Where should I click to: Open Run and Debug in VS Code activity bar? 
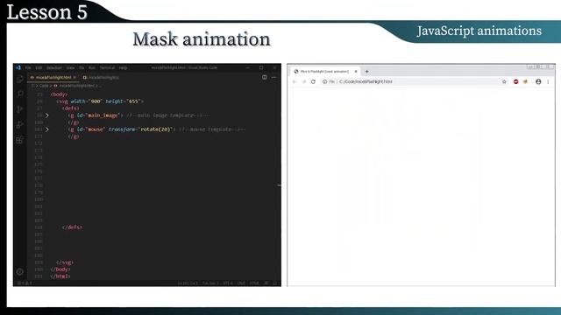click(20, 124)
